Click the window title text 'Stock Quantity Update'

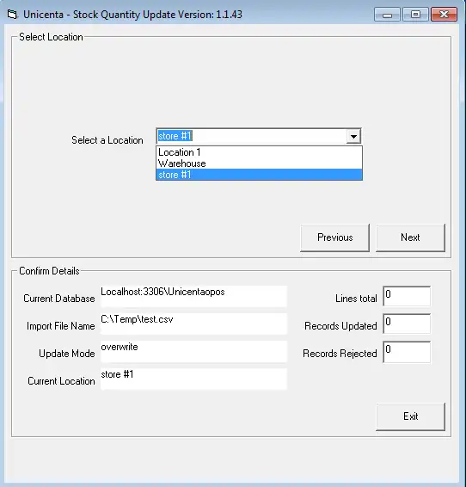click(126, 15)
